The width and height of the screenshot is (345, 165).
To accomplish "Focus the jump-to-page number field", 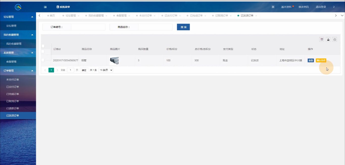I will (x=70, y=70).
